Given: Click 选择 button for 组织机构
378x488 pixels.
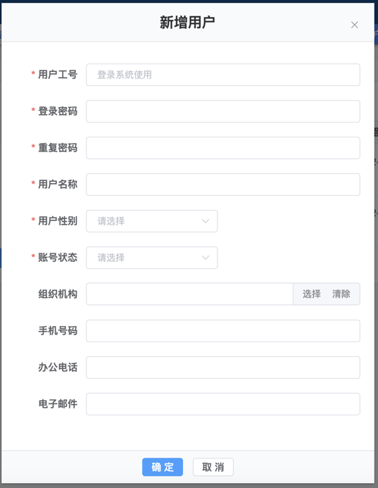Looking at the screenshot, I should [311, 294].
